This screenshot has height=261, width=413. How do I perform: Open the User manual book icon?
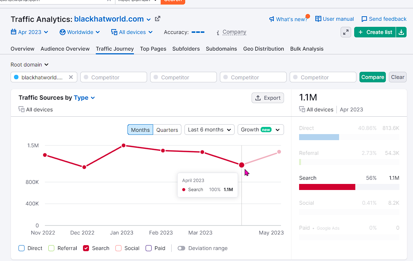(x=318, y=19)
